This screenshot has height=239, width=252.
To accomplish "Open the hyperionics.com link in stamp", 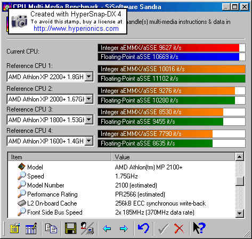I will click(x=76, y=29).
